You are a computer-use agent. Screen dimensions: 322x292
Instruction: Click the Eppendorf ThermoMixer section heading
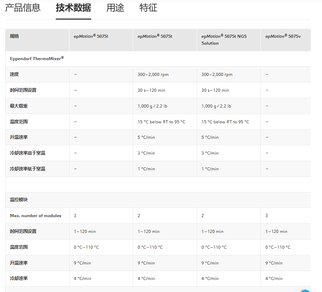(37, 58)
